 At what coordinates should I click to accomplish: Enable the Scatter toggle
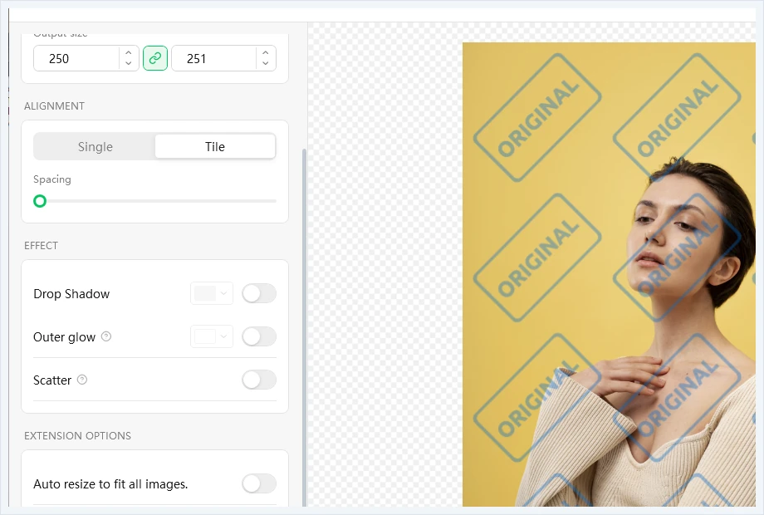click(259, 380)
